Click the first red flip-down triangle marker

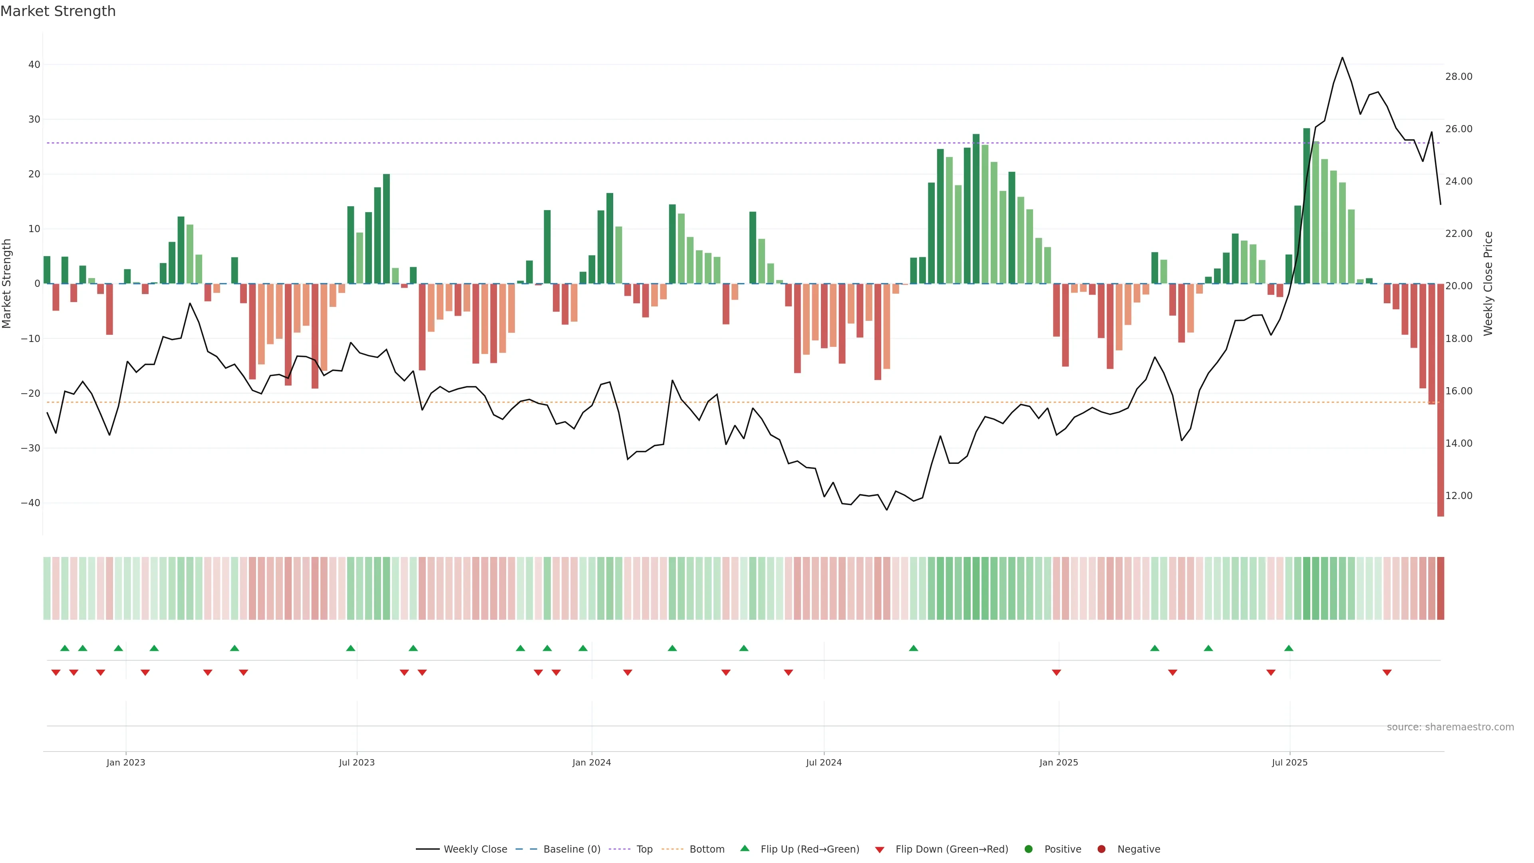click(56, 672)
